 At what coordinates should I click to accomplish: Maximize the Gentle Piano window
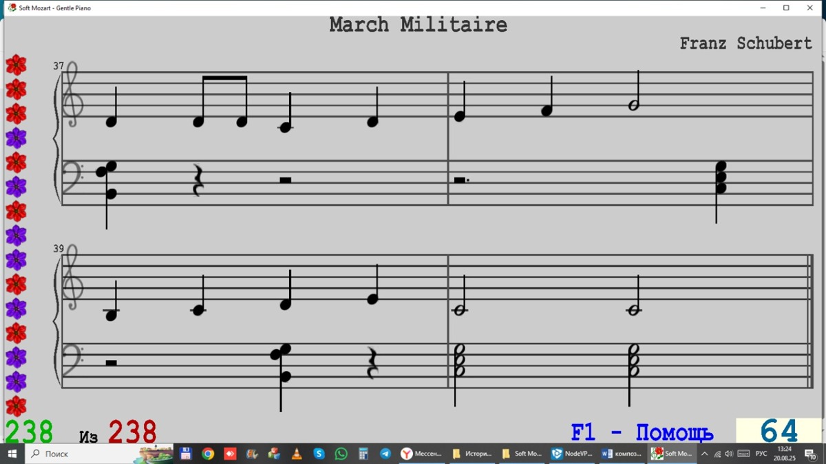click(x=786, y=8)
